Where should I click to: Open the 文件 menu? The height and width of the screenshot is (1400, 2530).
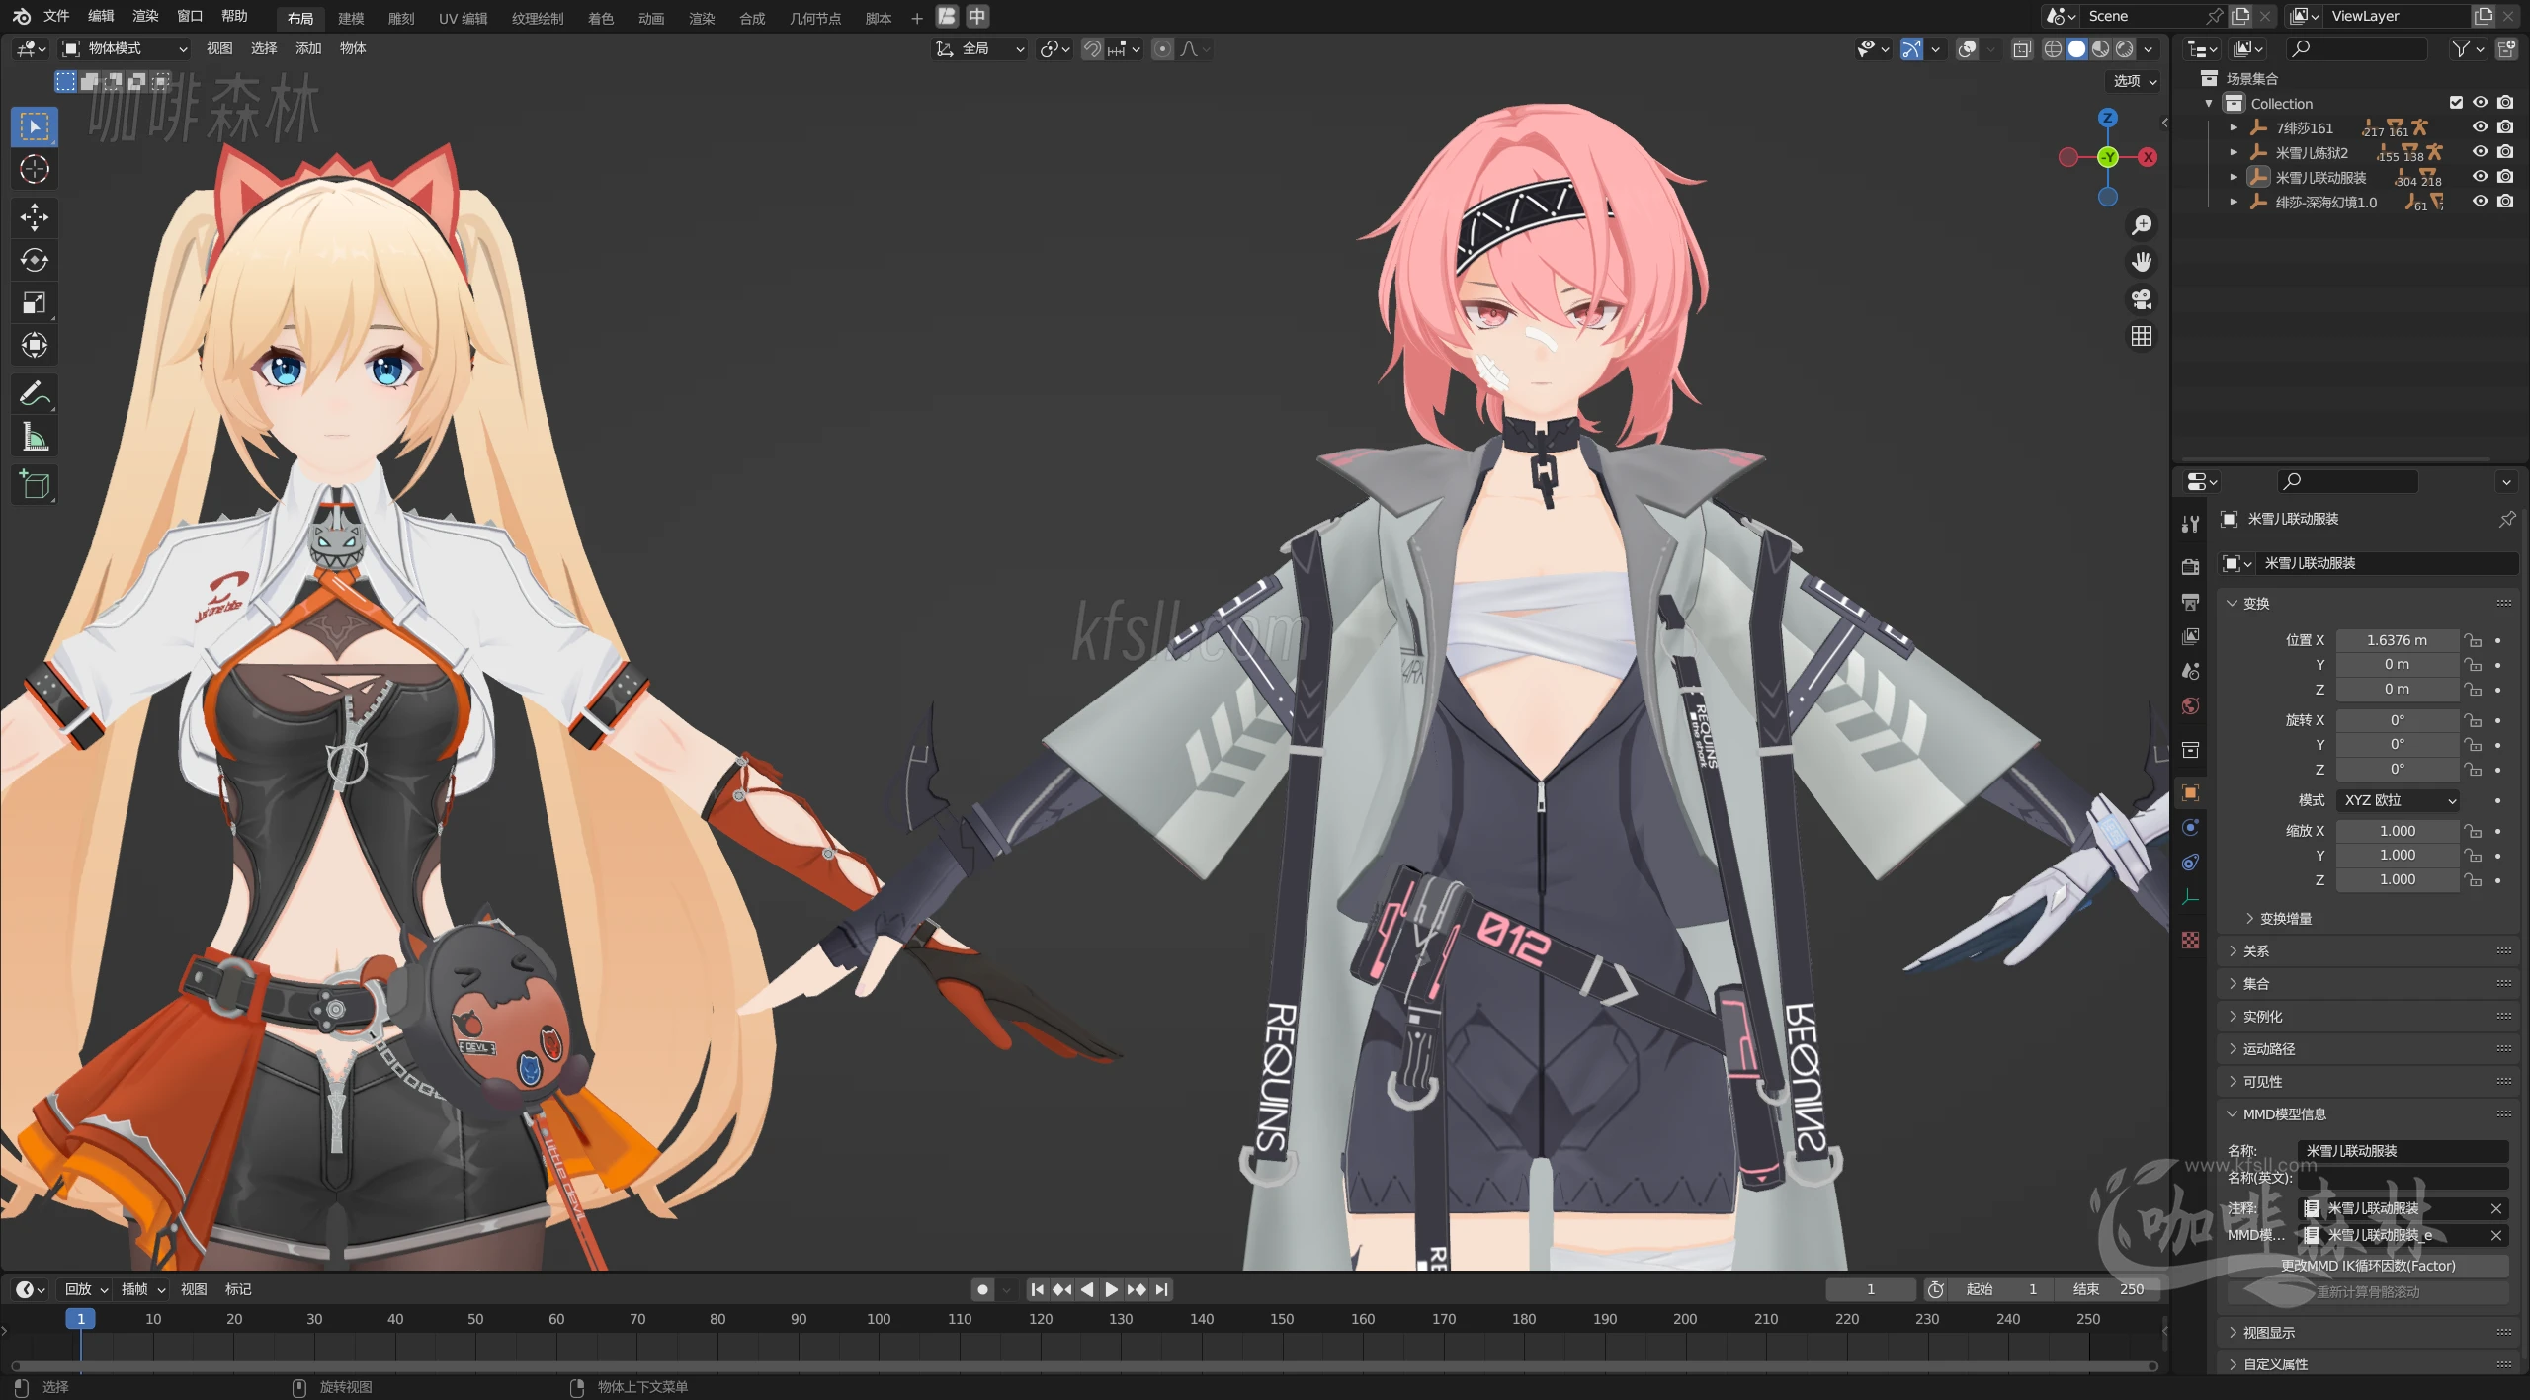(x=56, y=16)
